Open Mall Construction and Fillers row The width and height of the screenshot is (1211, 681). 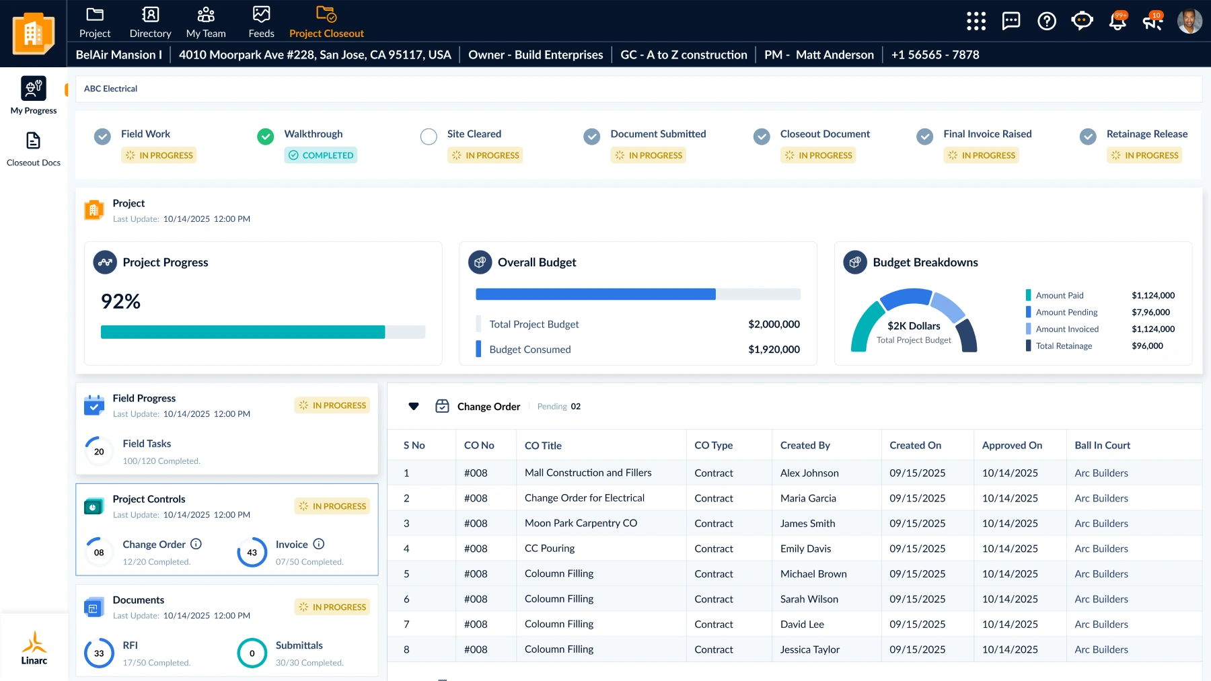point(795,473)
